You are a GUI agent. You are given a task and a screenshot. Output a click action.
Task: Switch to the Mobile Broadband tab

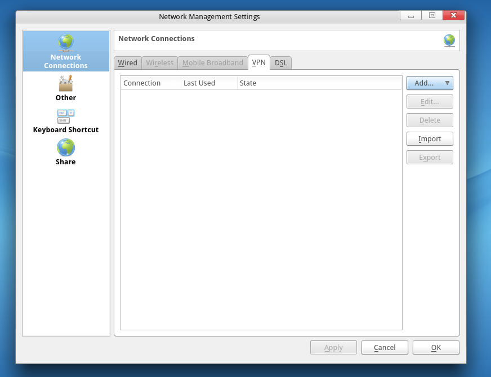[213, 63]
